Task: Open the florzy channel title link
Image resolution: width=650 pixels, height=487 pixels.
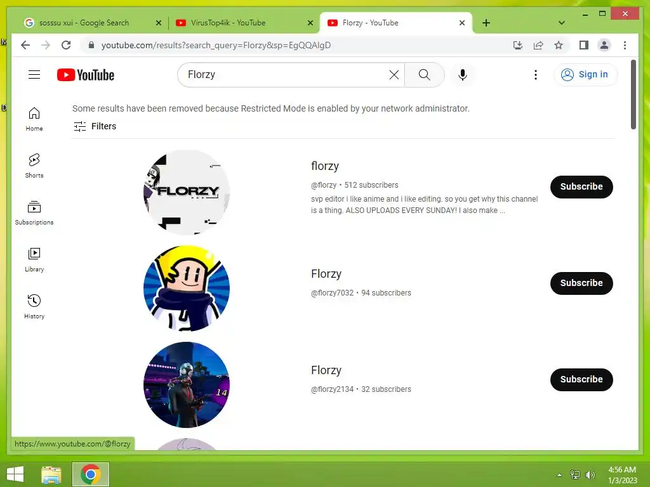Action: coord(324,166)
